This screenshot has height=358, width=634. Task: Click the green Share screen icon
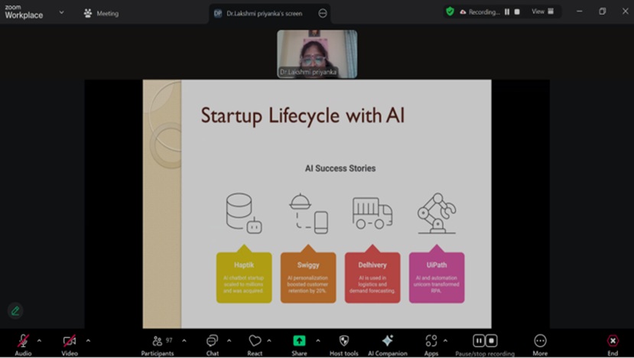click(x=299, y=340)
